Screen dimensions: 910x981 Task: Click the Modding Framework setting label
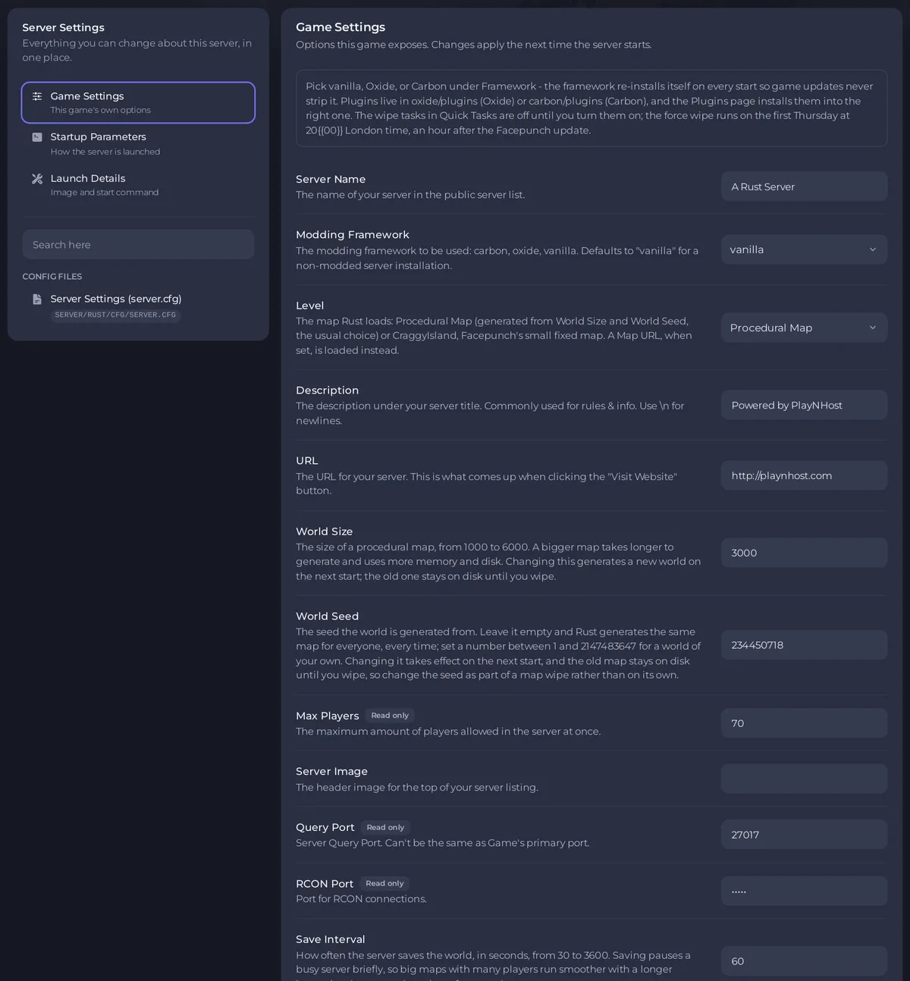point(353,235)
